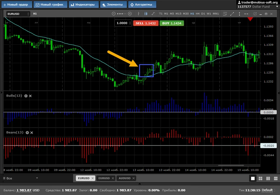Viewport: 280px width, 195px height.
Task: Click the order volume field 1.0000
Action: point(122,23)
